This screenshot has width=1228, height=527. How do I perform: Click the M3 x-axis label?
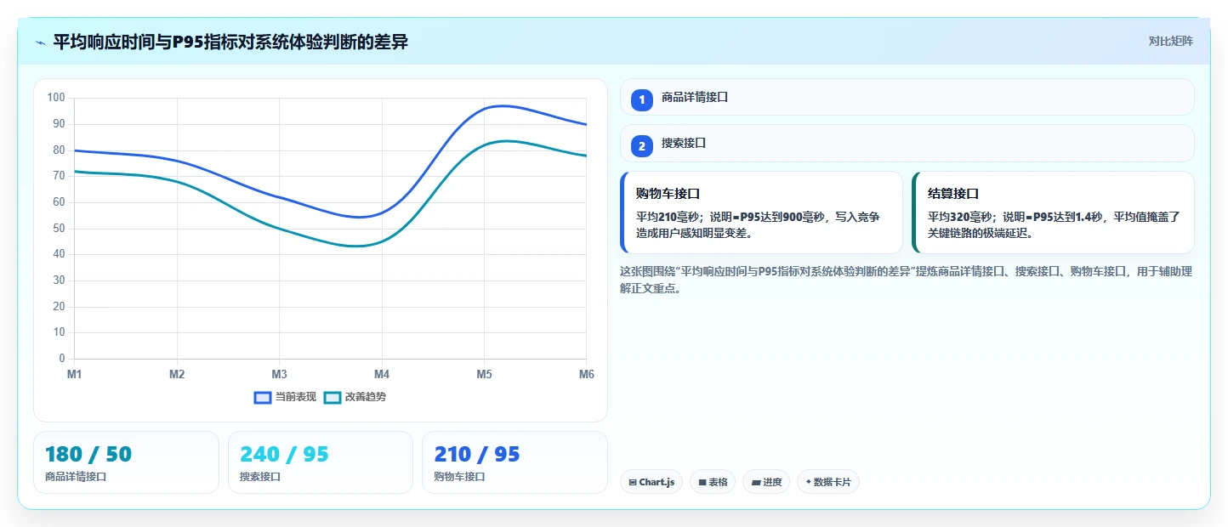(279, 375)
